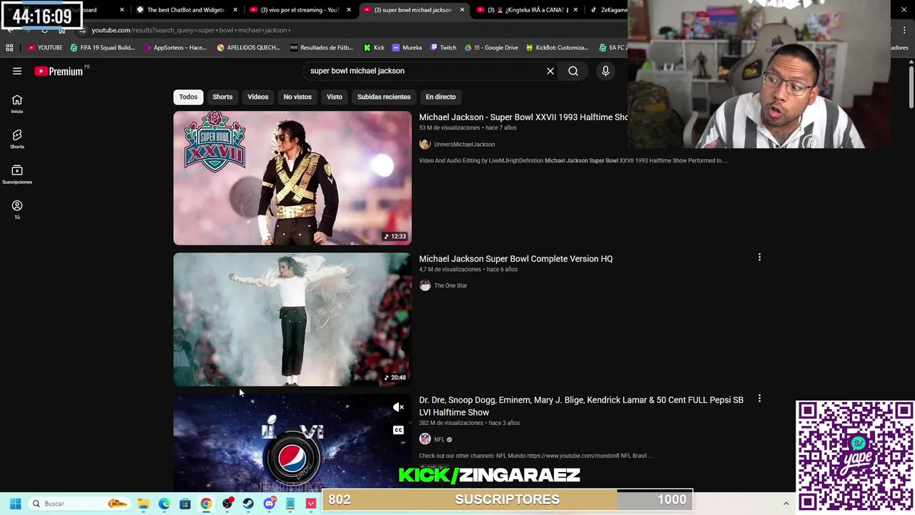
Task: Open Resultados de Fútbol bookmark
Action: (322, 47)
